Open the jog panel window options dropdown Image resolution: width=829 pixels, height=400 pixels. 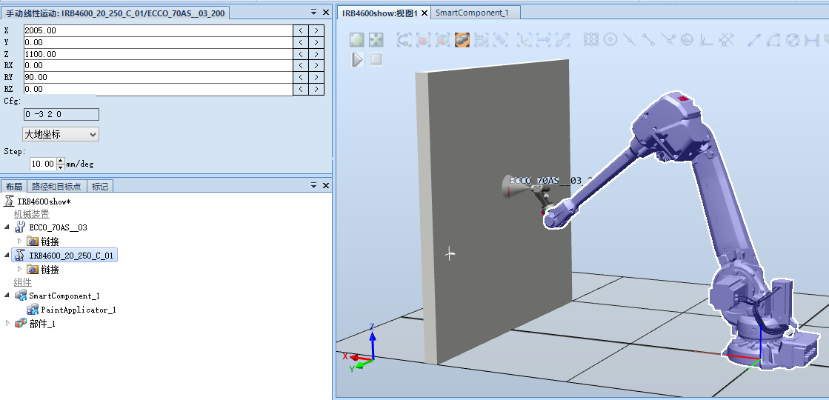click(x=314, y=11)
